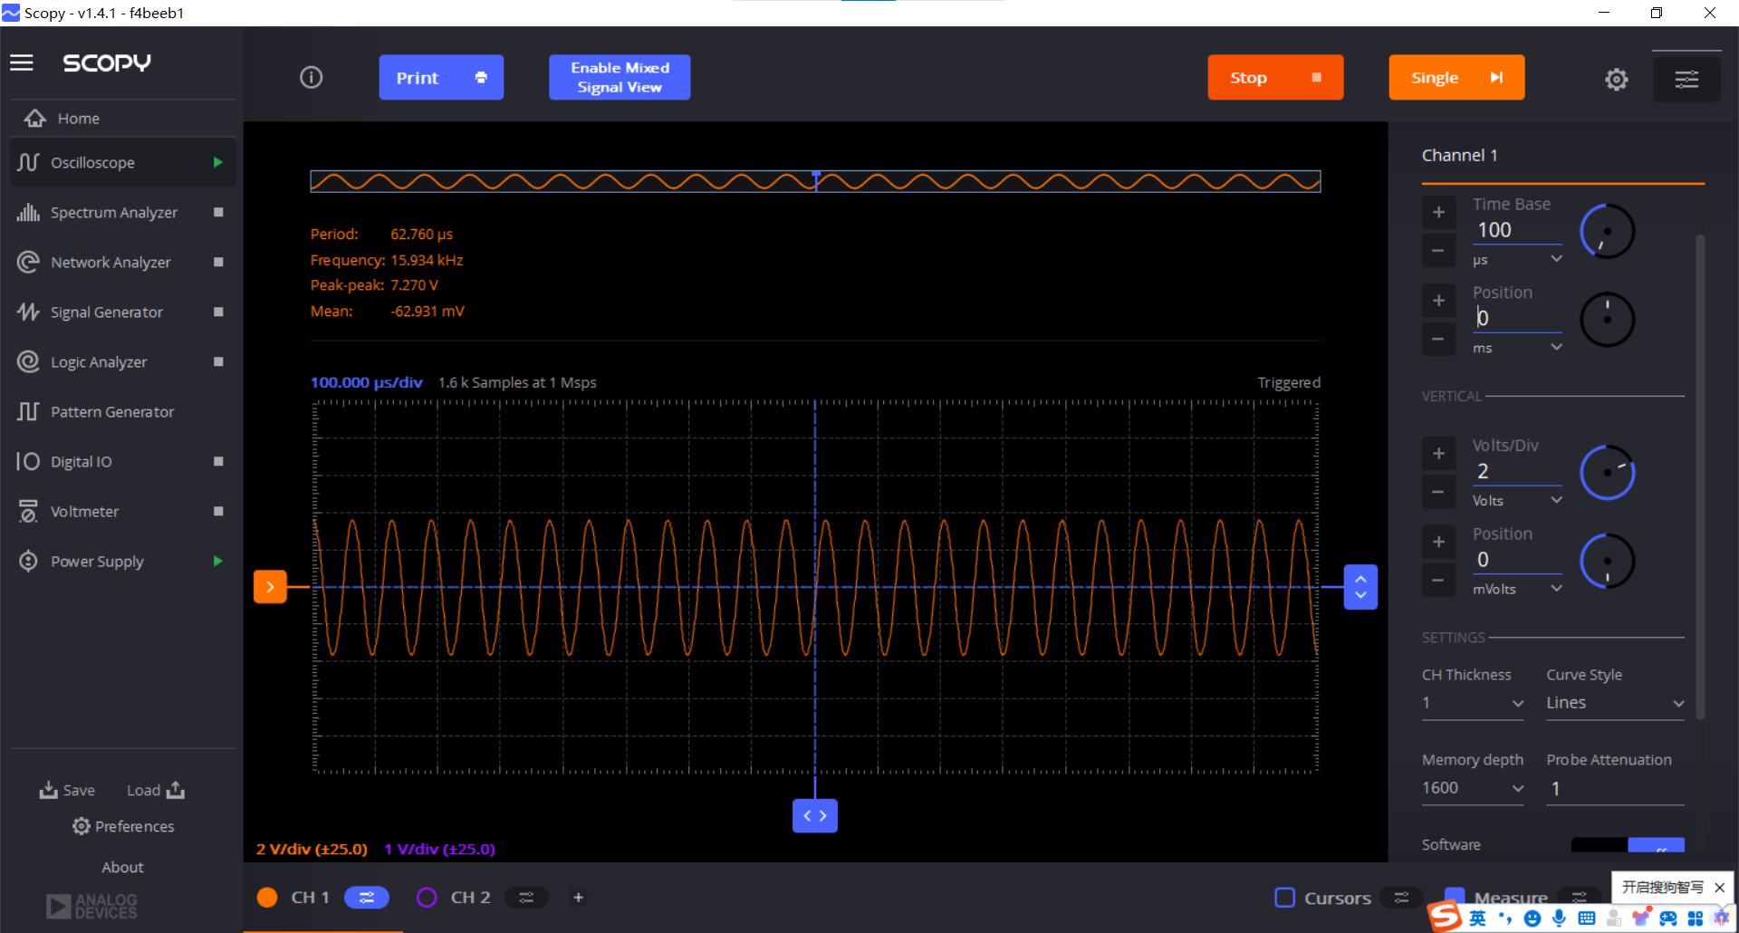
Task: Click Save session button
Action: click(x=67, y=790)
